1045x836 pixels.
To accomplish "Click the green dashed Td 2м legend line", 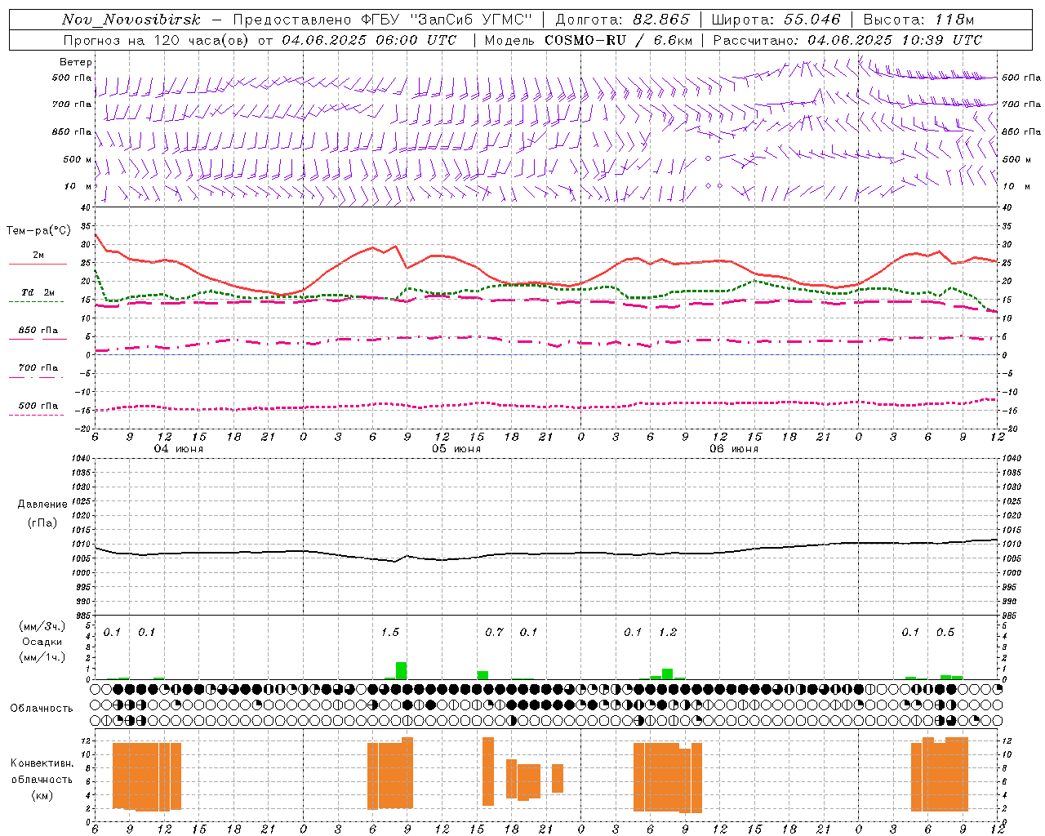I will click(x=36, y=301).
